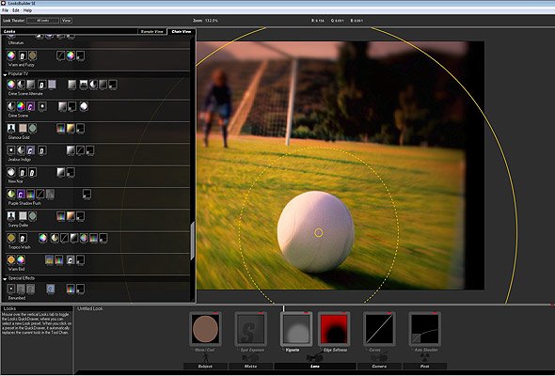Click the gray square swatch in Sunny Delite
555x376 pixels.
[x=23, y=216]
